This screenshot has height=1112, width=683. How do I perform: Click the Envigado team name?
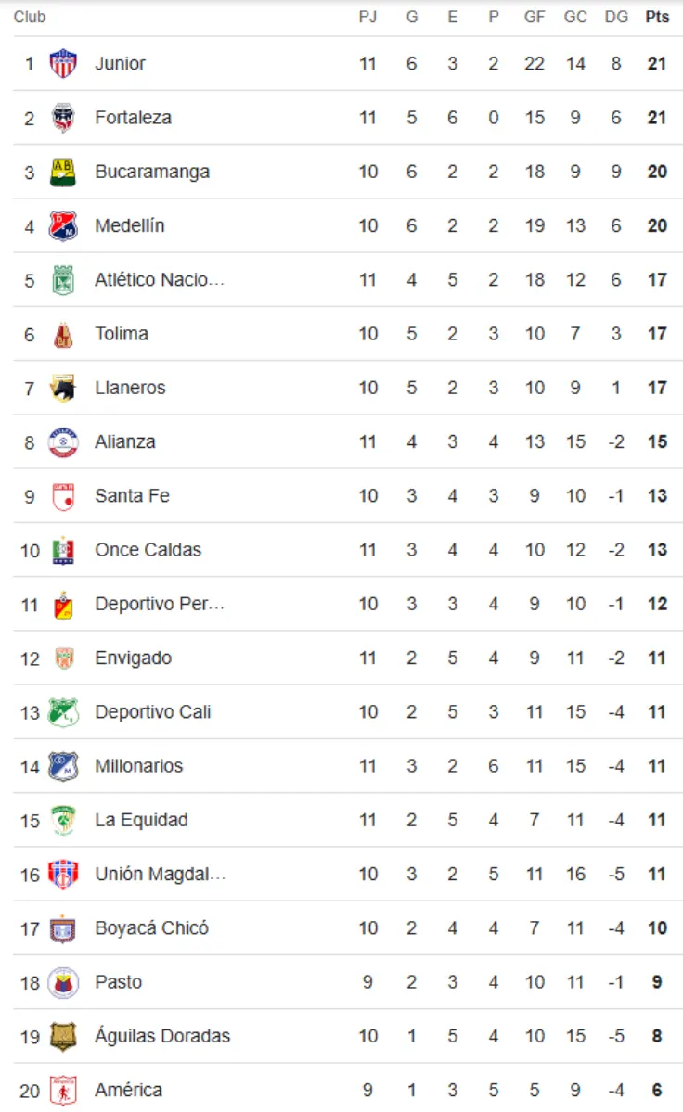pos(133,658)
